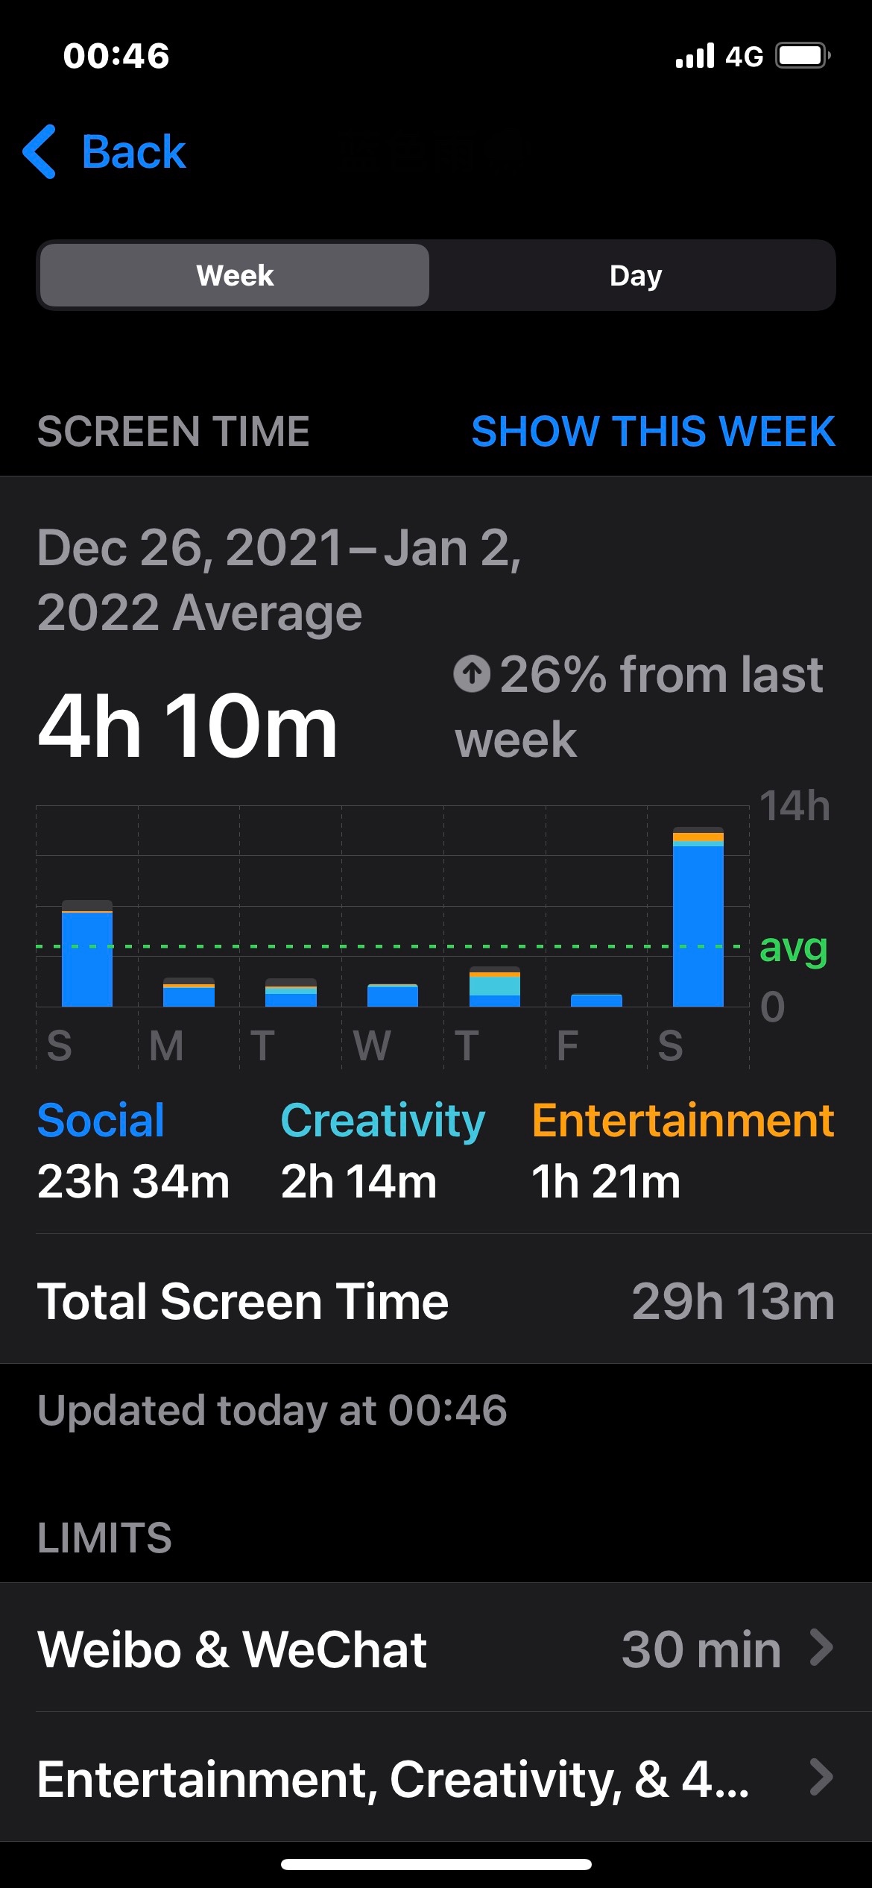Tap the Creativity category label
Screen dimensions: 872x1888
[382, 1120]
